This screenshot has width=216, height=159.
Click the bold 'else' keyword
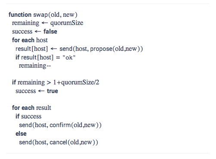click(x=21, y=134)
